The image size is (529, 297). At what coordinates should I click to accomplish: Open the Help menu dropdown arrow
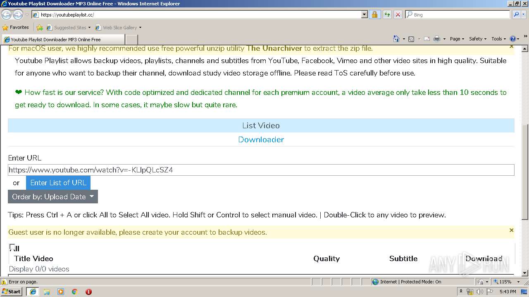click(x=518, y=39)
